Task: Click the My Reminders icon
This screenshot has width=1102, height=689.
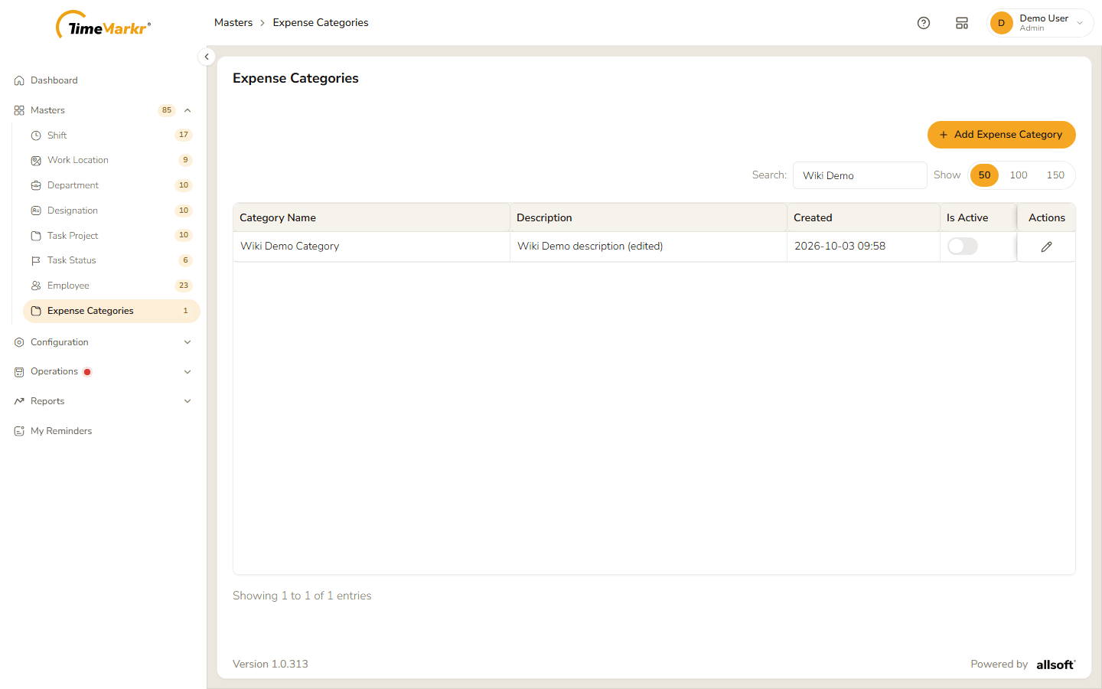Action: (x=19, y=431)
